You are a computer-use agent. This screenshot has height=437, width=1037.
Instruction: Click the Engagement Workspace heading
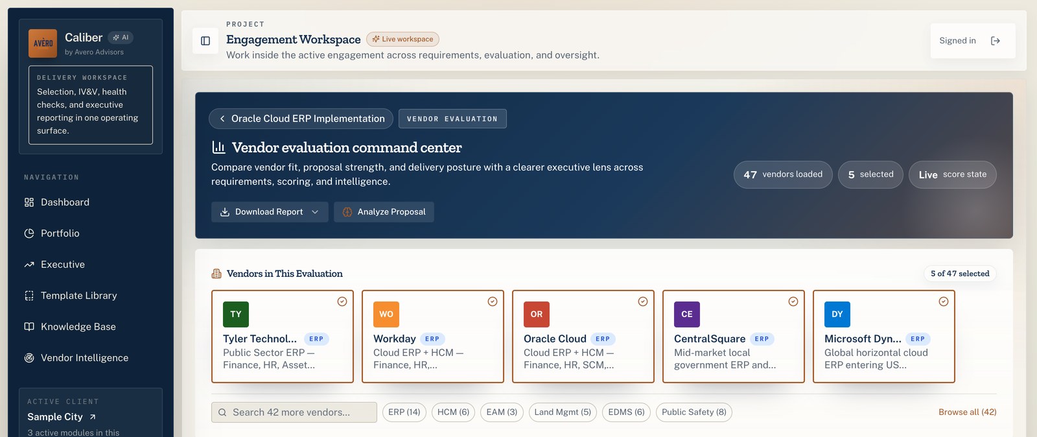tap(294, 40)
